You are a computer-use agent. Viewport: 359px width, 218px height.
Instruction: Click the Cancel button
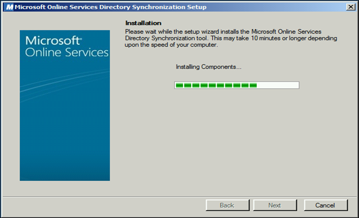coord(325,205)
